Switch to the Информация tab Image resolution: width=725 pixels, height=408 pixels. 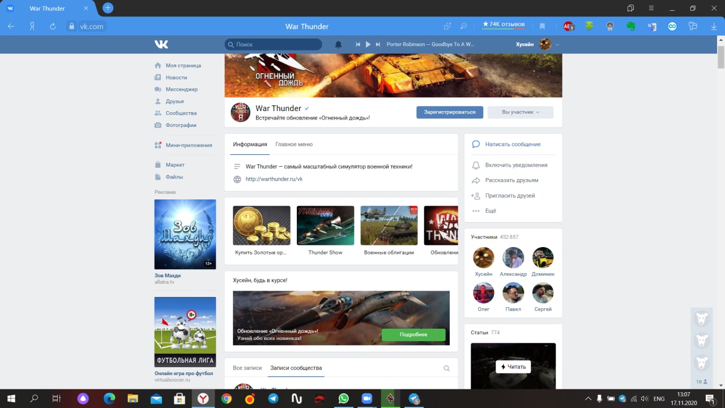[250, 144]
